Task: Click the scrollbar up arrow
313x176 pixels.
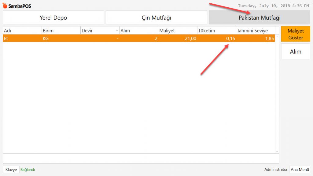Action: pos(277,36)
